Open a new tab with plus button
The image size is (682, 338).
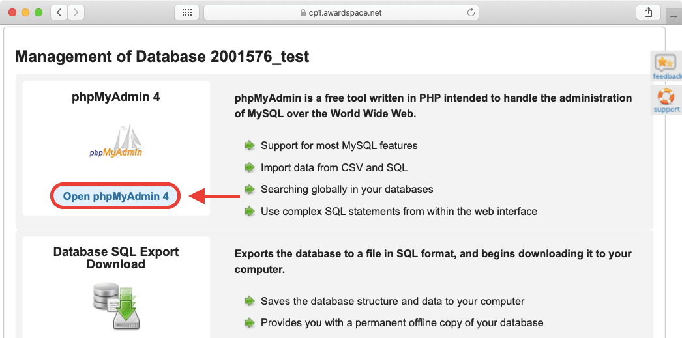coord(674,16)
